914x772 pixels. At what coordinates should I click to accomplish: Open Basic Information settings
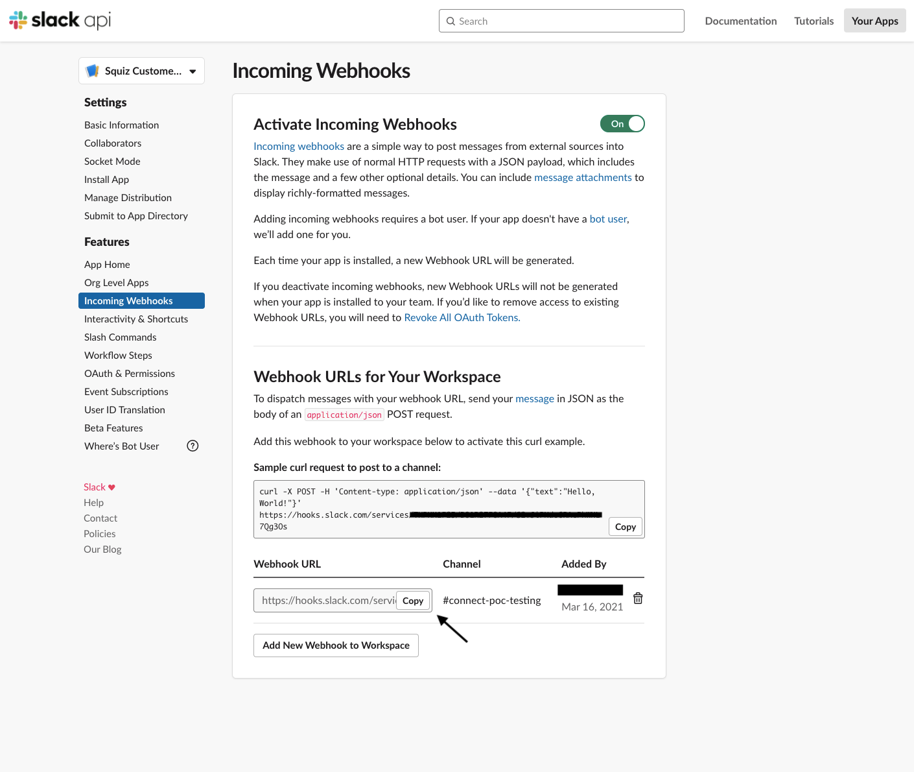pos(121,125)
